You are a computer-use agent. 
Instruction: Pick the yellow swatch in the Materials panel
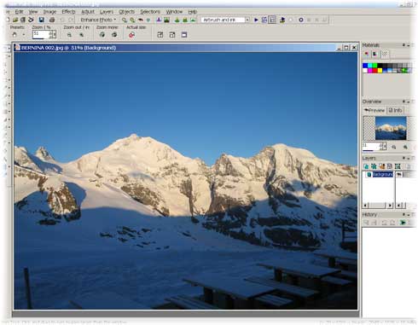click(x=380, y=70)
